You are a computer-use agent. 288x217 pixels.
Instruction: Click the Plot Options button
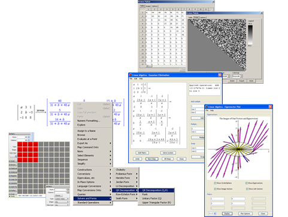click(x=245, y=213)
